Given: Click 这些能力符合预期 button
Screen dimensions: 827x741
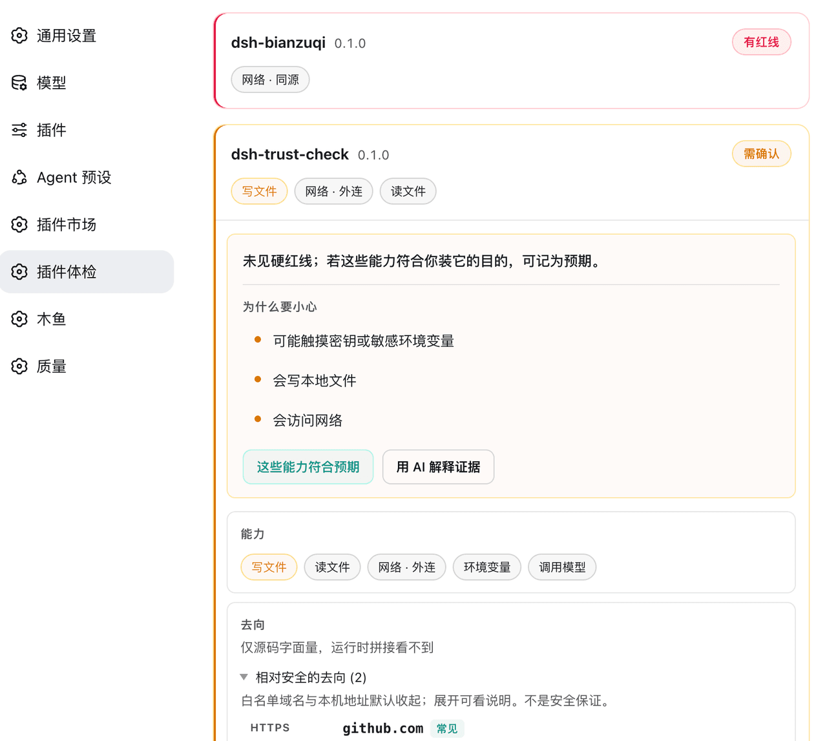Looking at the screenshot, I should [x=308, y=466].
